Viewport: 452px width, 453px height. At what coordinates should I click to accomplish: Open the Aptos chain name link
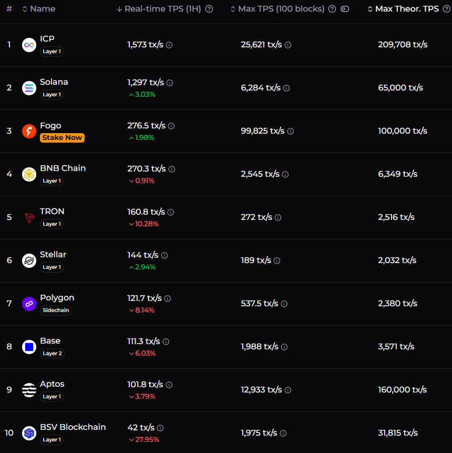pyautogui.click(x=52, y=384)
